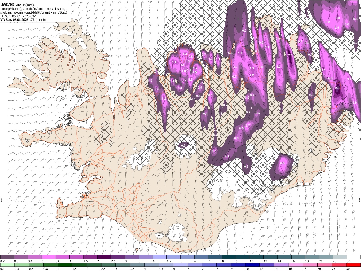Pick bottom-row darkest green swatch between 1 and 1.5

coord(65,265)
